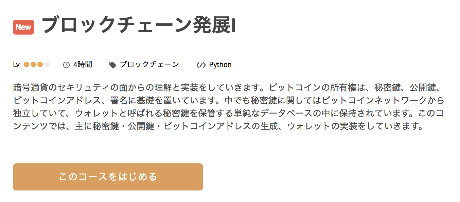Click the Lv level label
Viewport: 460px width, 202px height.
[x=16, y=65]
